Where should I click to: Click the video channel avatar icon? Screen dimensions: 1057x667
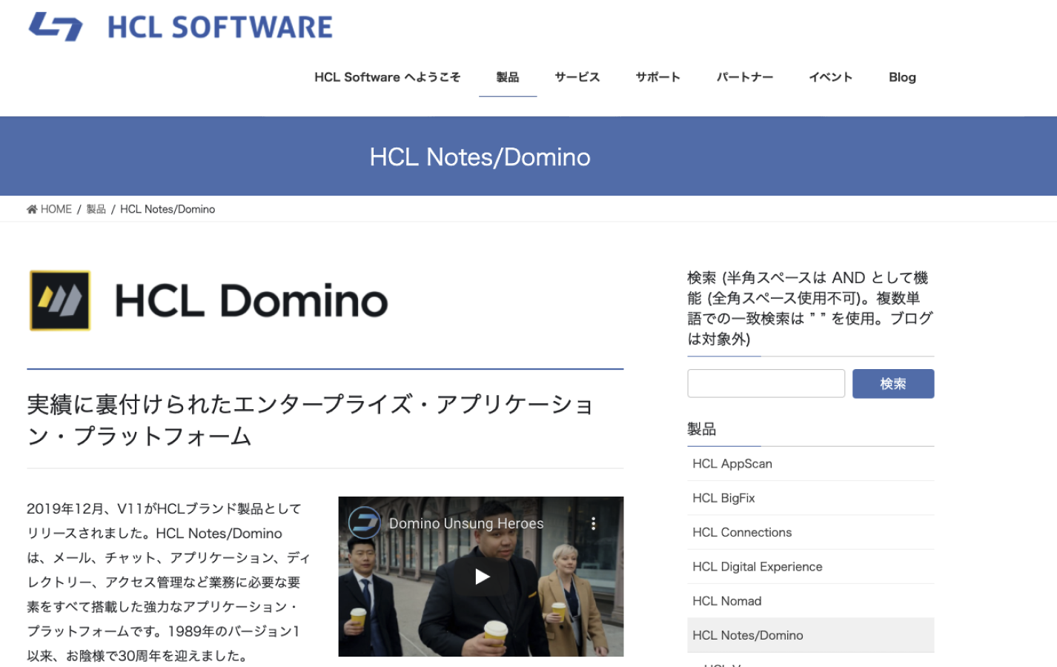(x=365, y=522)
